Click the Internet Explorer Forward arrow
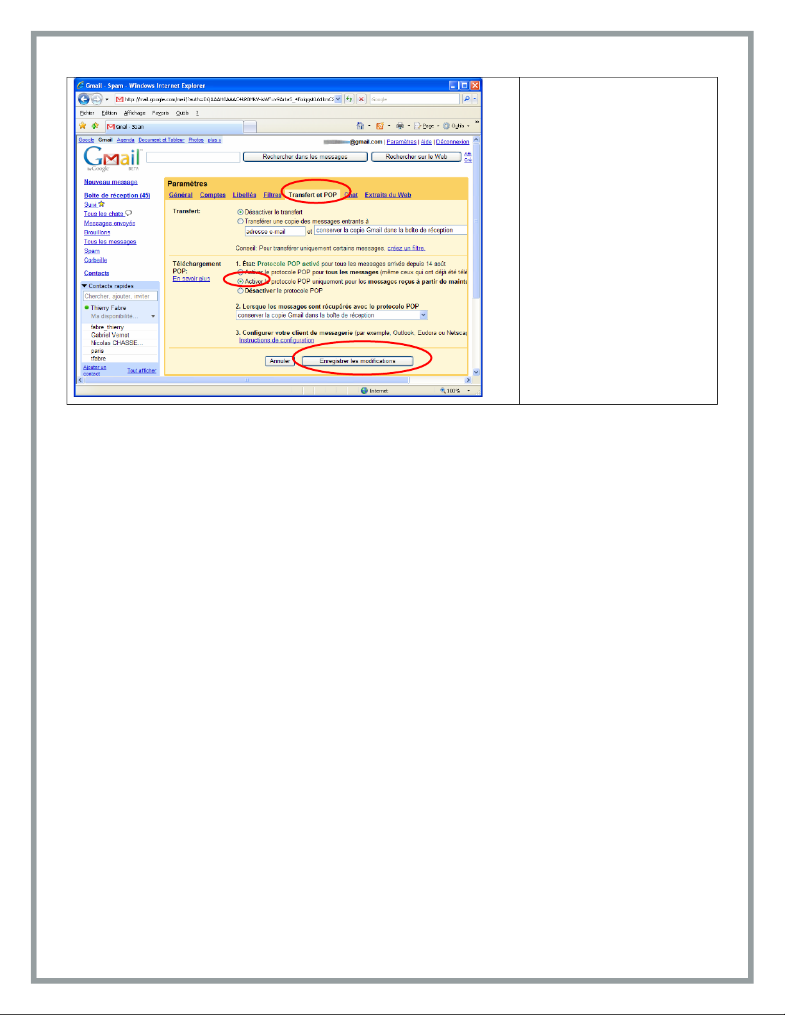The image size is (785, 1015). tap(96, 99)
